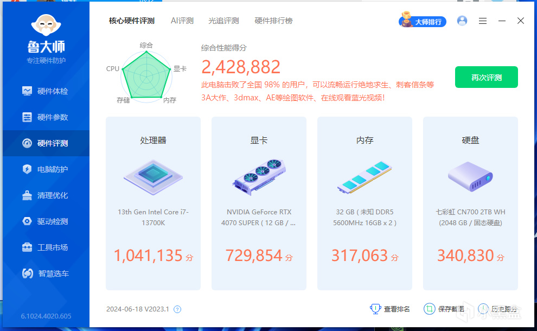537x331 pixels.
Task: Open 硬件体检 in the sidebar
Action: point(46,91)
